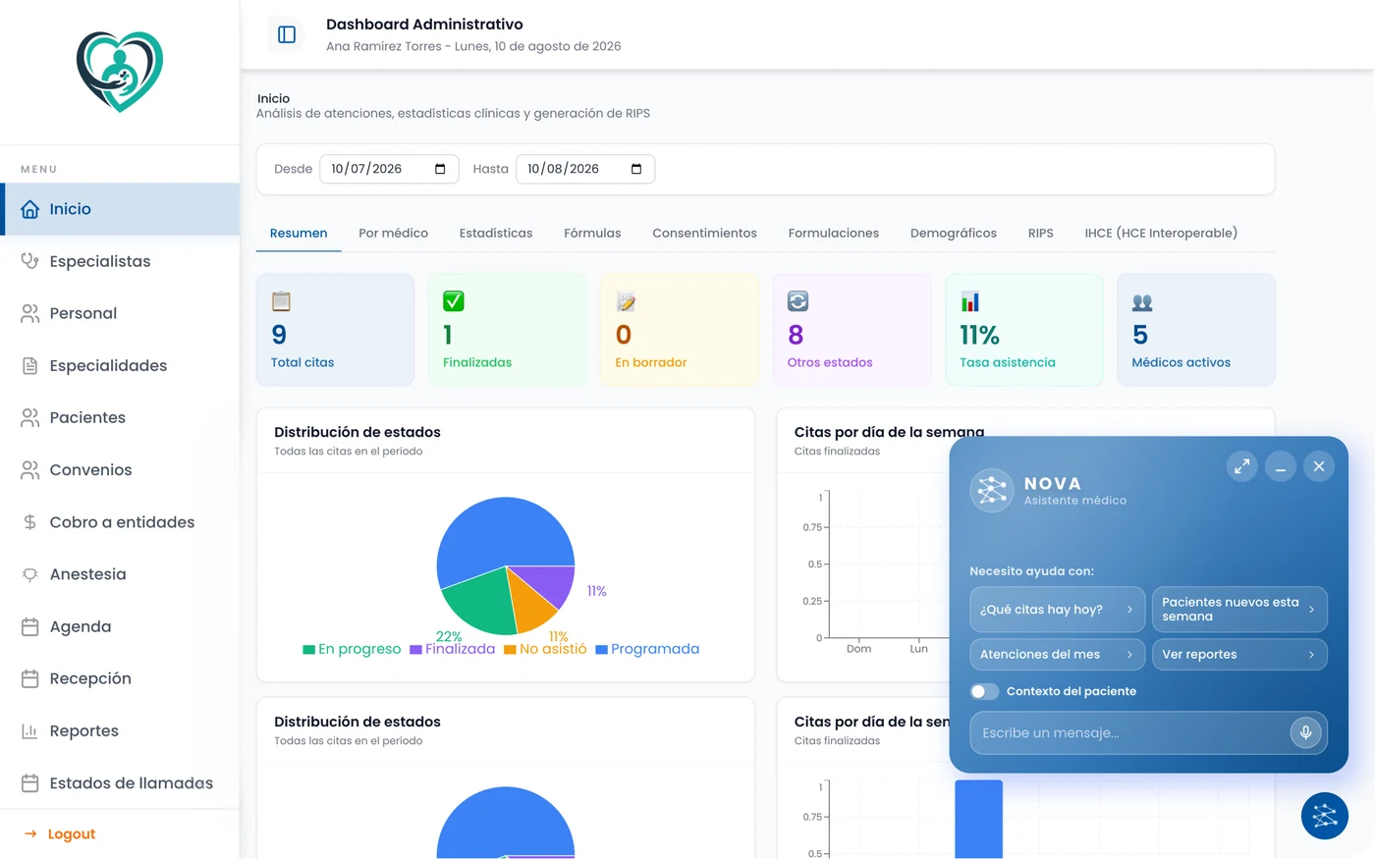Ask NOVA ¿Qué citas hay hoy?

coord(1057,610)
